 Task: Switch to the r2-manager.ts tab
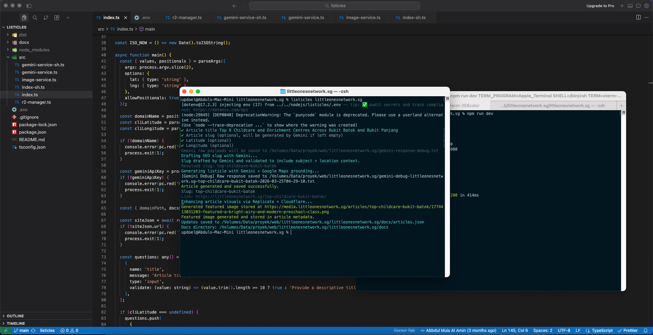(x=187, y=18)
